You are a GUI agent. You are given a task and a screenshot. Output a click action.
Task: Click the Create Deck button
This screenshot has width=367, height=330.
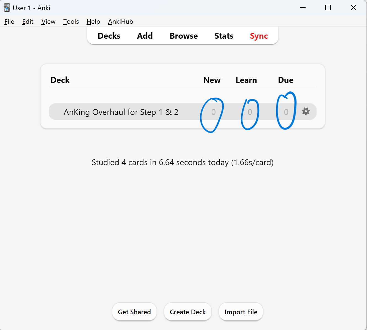(188, 312)
